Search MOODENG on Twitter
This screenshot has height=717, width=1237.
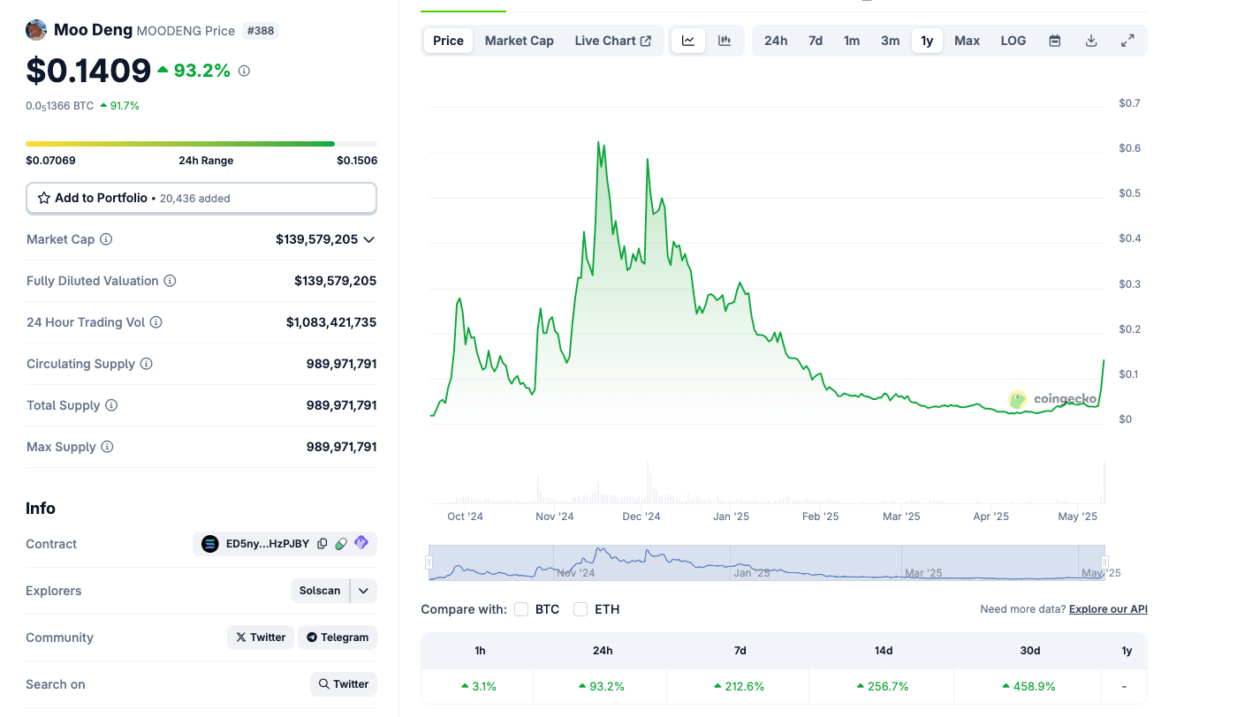pos(343,683)
